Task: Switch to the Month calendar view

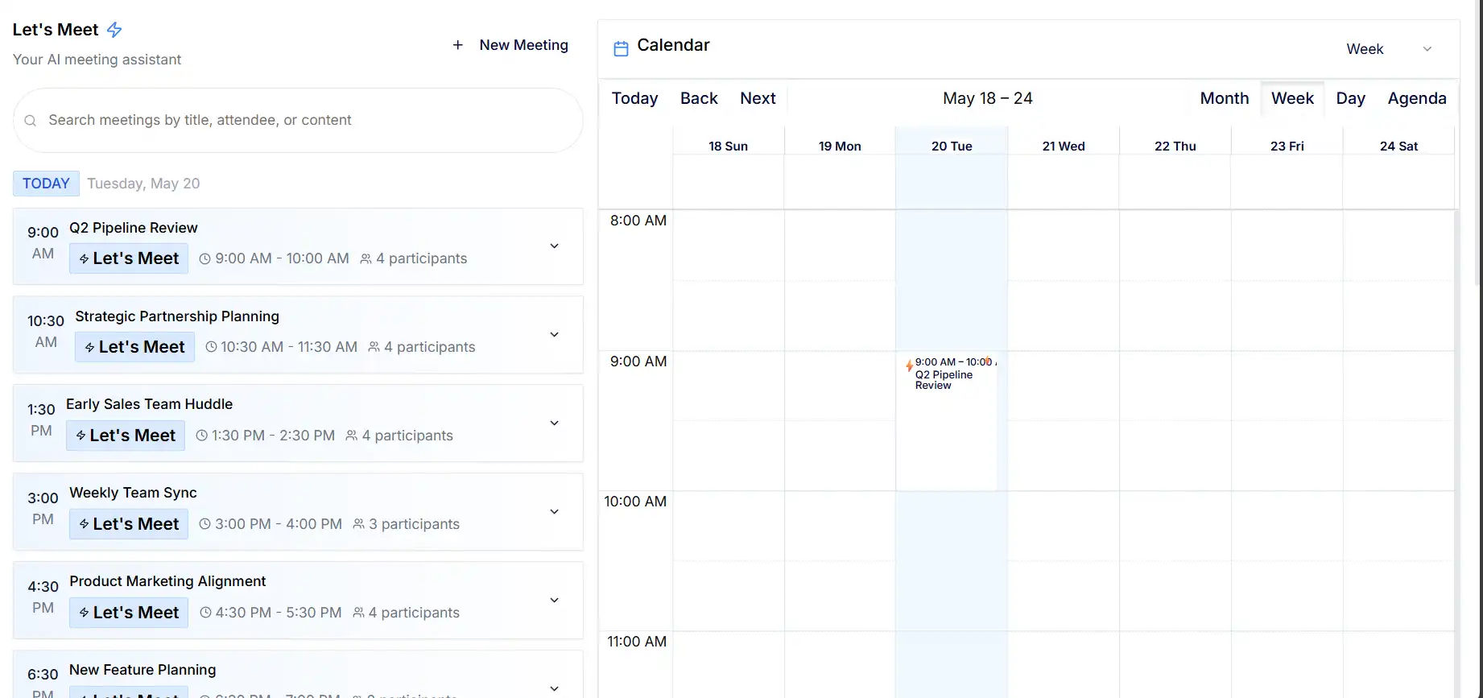Action: (1224, 97)
